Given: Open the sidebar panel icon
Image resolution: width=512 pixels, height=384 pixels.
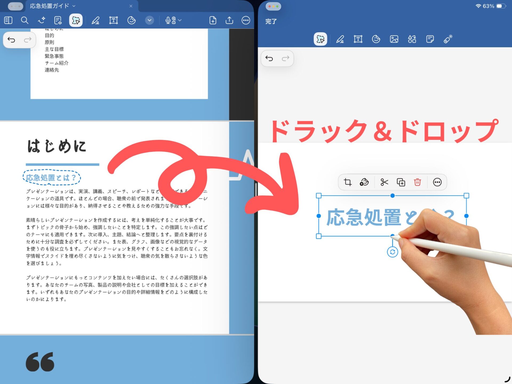Looking at the screenshot, I should pyautogui.click(x=8, y=20).
